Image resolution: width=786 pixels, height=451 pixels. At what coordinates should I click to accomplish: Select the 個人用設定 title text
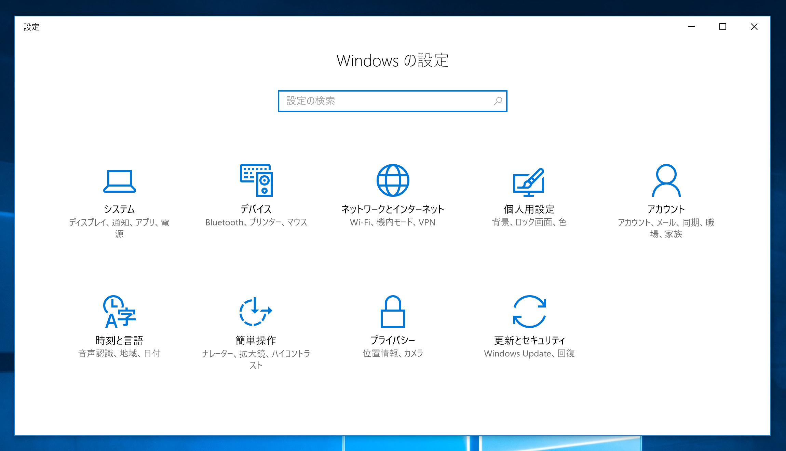pyautogui.click(x=529, y=209)
